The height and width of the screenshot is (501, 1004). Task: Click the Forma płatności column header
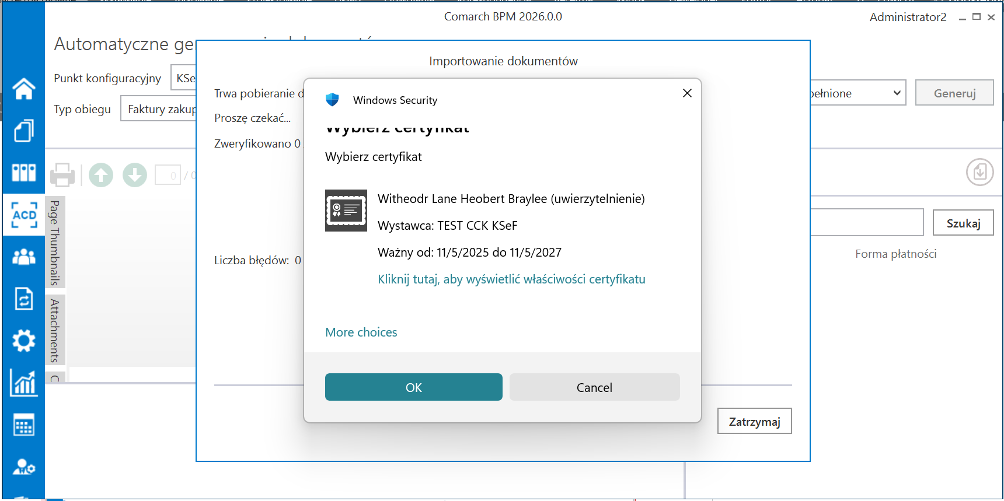(x=896, y=254)
